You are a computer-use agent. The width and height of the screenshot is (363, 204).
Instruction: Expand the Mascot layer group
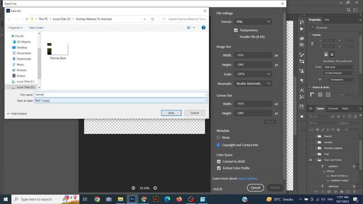[x=316, y=136]
